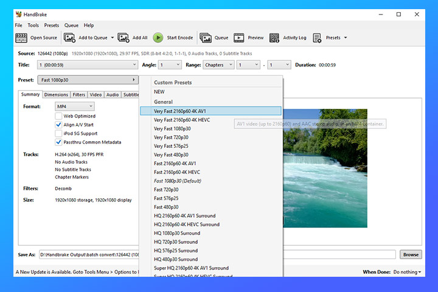Open the Activity Log icon
The width and height of the screenshot is (438, 292).
[x=274, y=38]
